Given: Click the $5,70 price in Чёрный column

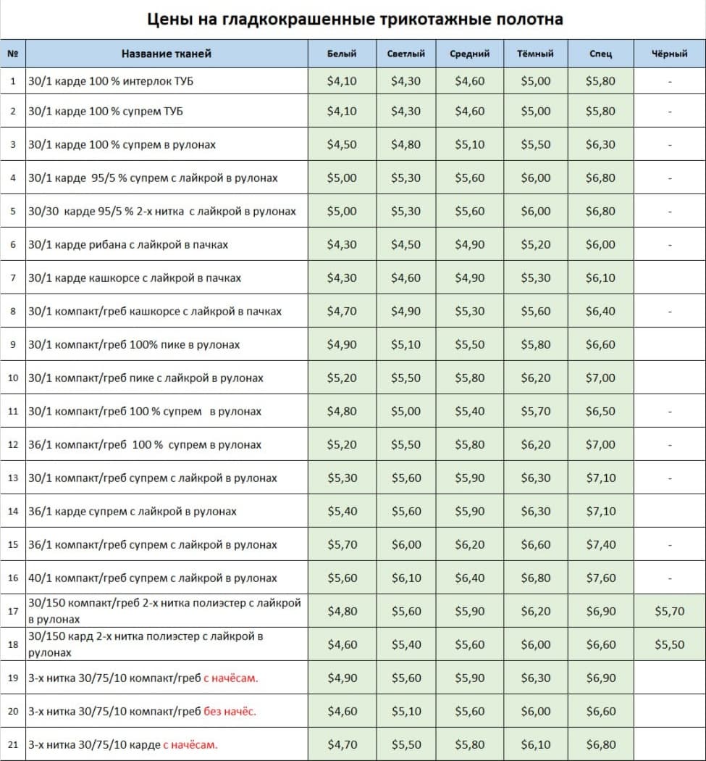Looking at the screenshot, I should [x=670, y=611].
